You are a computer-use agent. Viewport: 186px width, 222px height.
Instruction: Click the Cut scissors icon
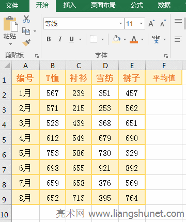click(26, 19)
